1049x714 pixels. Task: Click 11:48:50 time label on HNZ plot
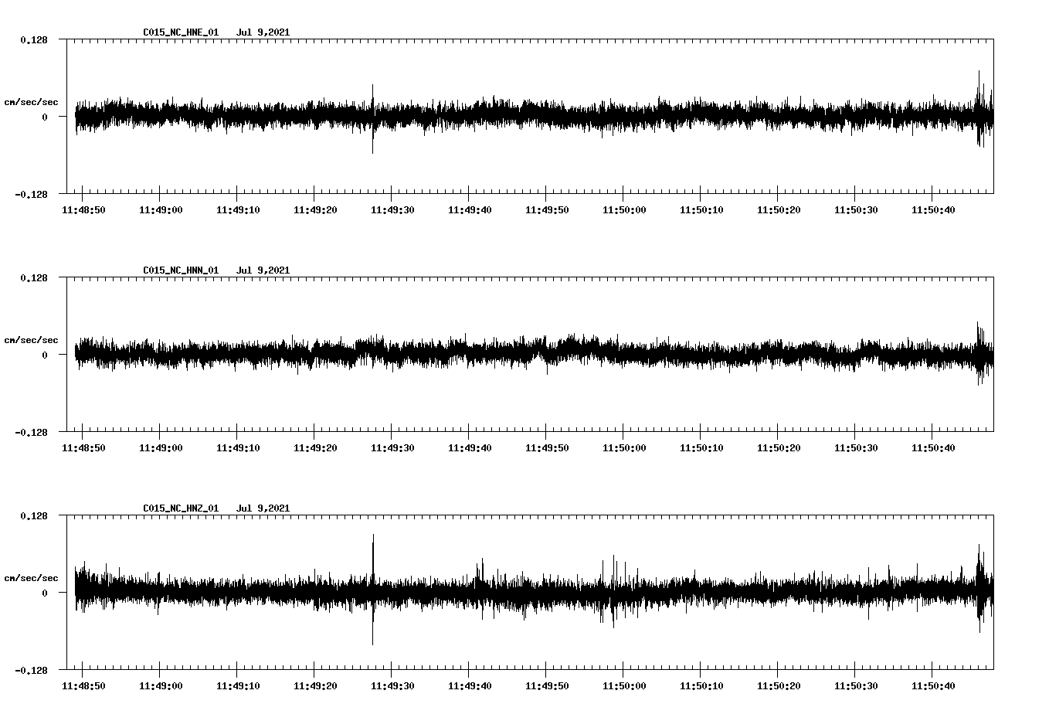click(83, 686)
